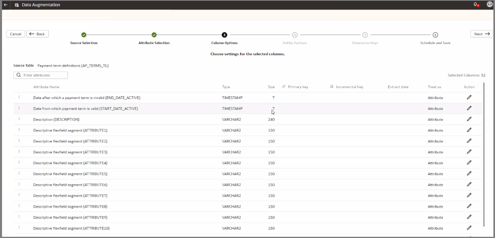Click size 240 in the DESCRIPTION row

point(271,119)
